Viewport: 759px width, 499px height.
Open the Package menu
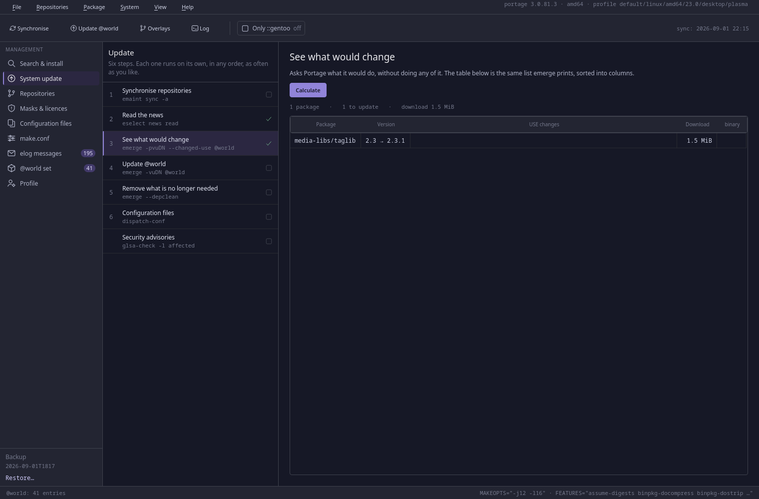pyautogui.click(x=94, y=7)
